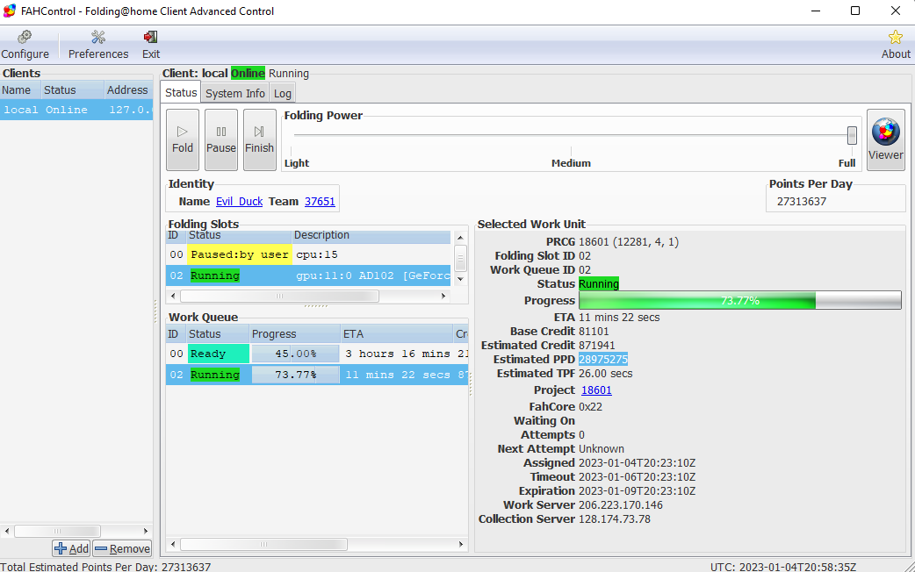Click the Work Queue Progress column header
915x572 pixels.
point(295,334)
